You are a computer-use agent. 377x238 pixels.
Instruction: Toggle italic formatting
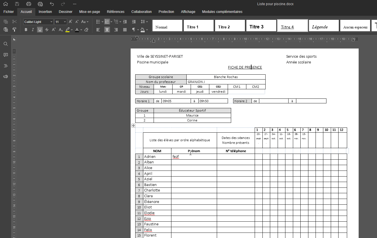33,30
